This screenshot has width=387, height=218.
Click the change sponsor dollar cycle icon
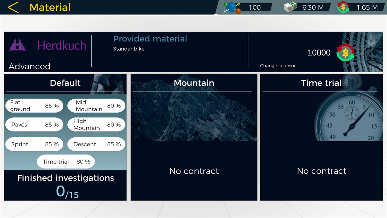pos(345,52)
